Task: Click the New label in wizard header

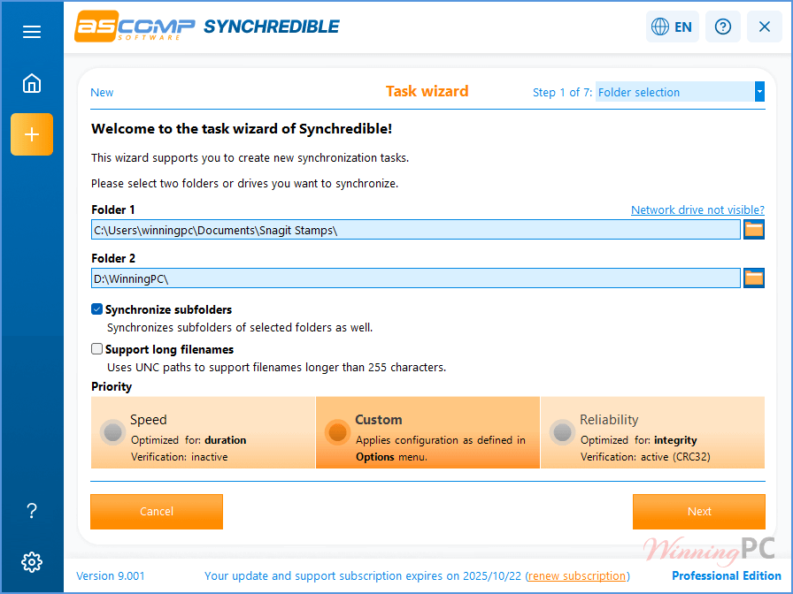Action: click(102, 93)
